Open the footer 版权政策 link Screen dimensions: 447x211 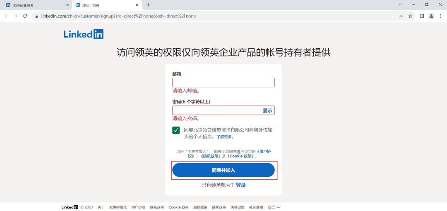click(x=200, y=207)
